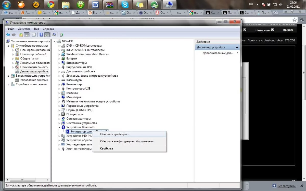Select IDE ATA/ATAPI контроллеры row

click(85, 50)
